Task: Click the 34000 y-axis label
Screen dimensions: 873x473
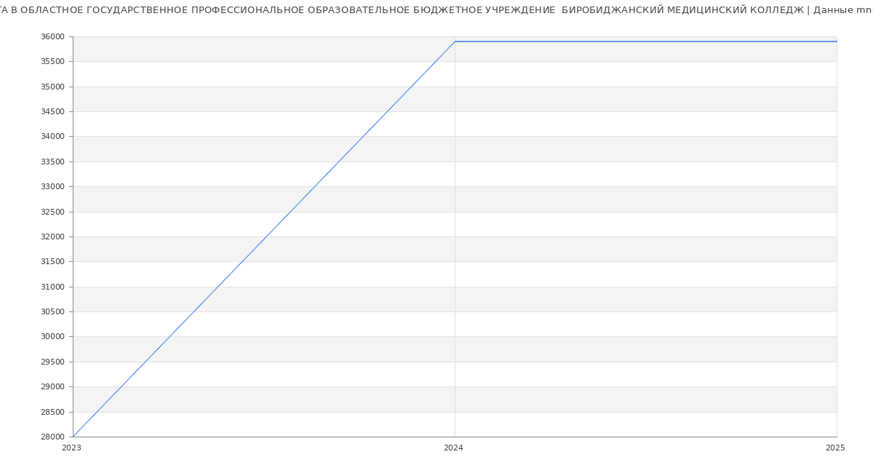Action: (53, 136)
